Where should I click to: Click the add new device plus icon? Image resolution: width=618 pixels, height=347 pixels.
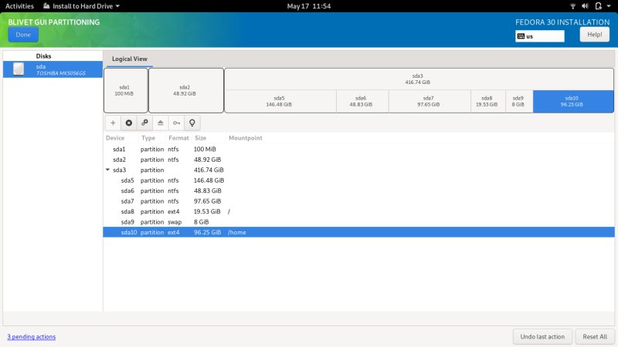tap(113, 123)
